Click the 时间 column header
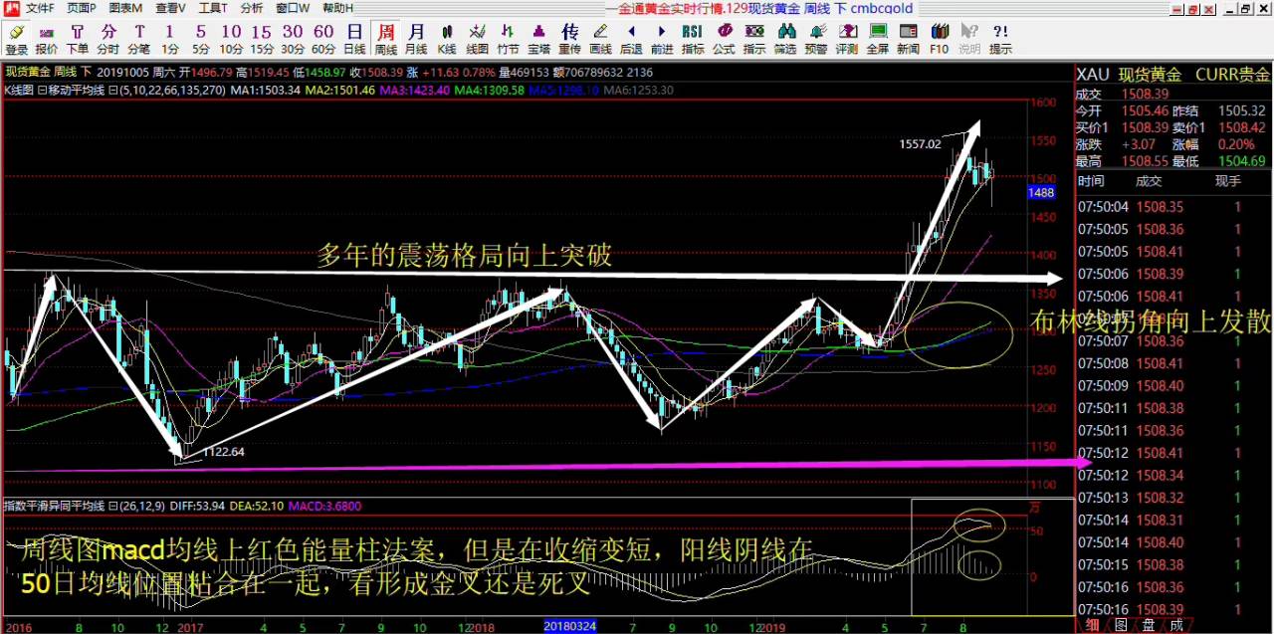Image resolution: width=1274 pixels, height=634 pixels. pos(1091,181)
